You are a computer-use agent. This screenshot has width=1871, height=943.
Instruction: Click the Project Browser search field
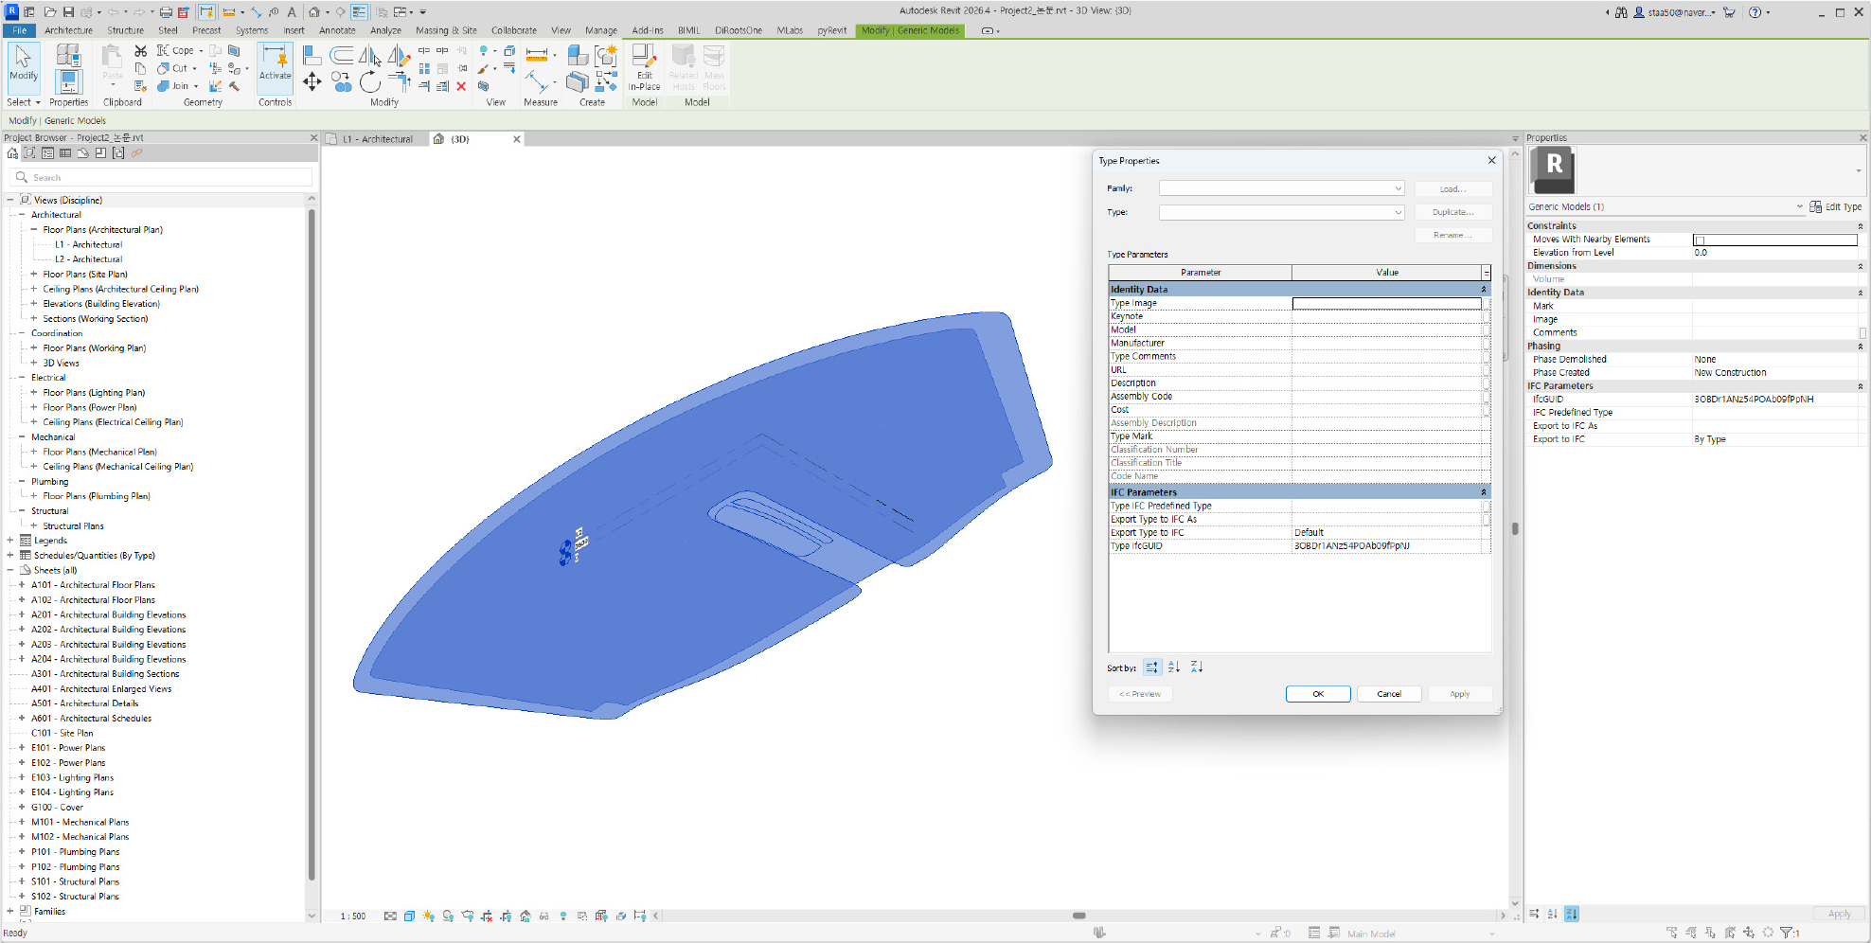[x=162, y=177]
